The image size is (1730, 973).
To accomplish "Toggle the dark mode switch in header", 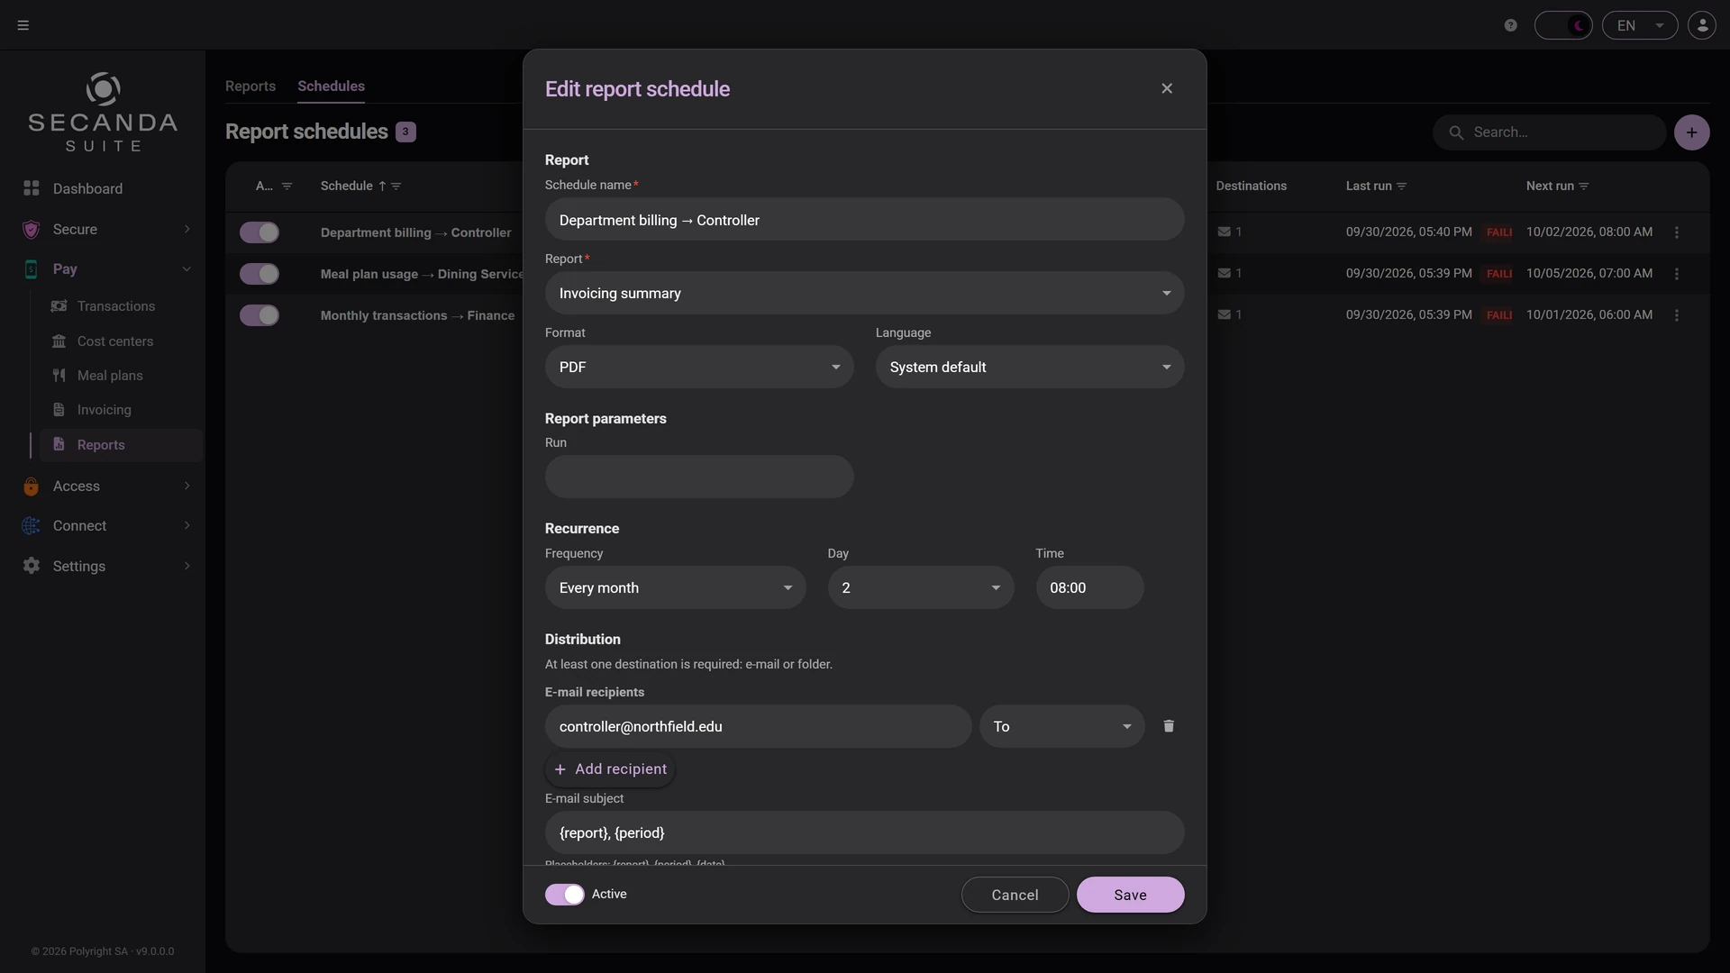I will tap(1563, 25).
